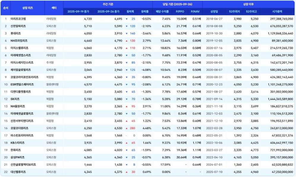
Task: Click the blue down arrow in SK리츠 row
Action: (x=127, y=99)
